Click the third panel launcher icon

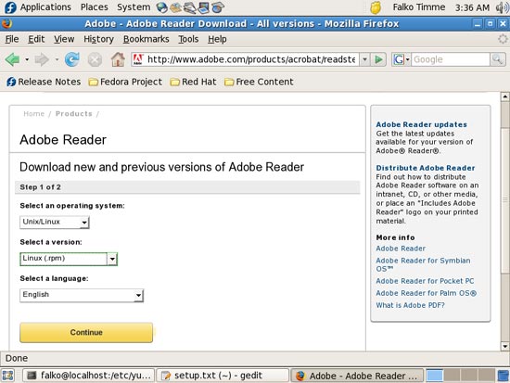189,7
